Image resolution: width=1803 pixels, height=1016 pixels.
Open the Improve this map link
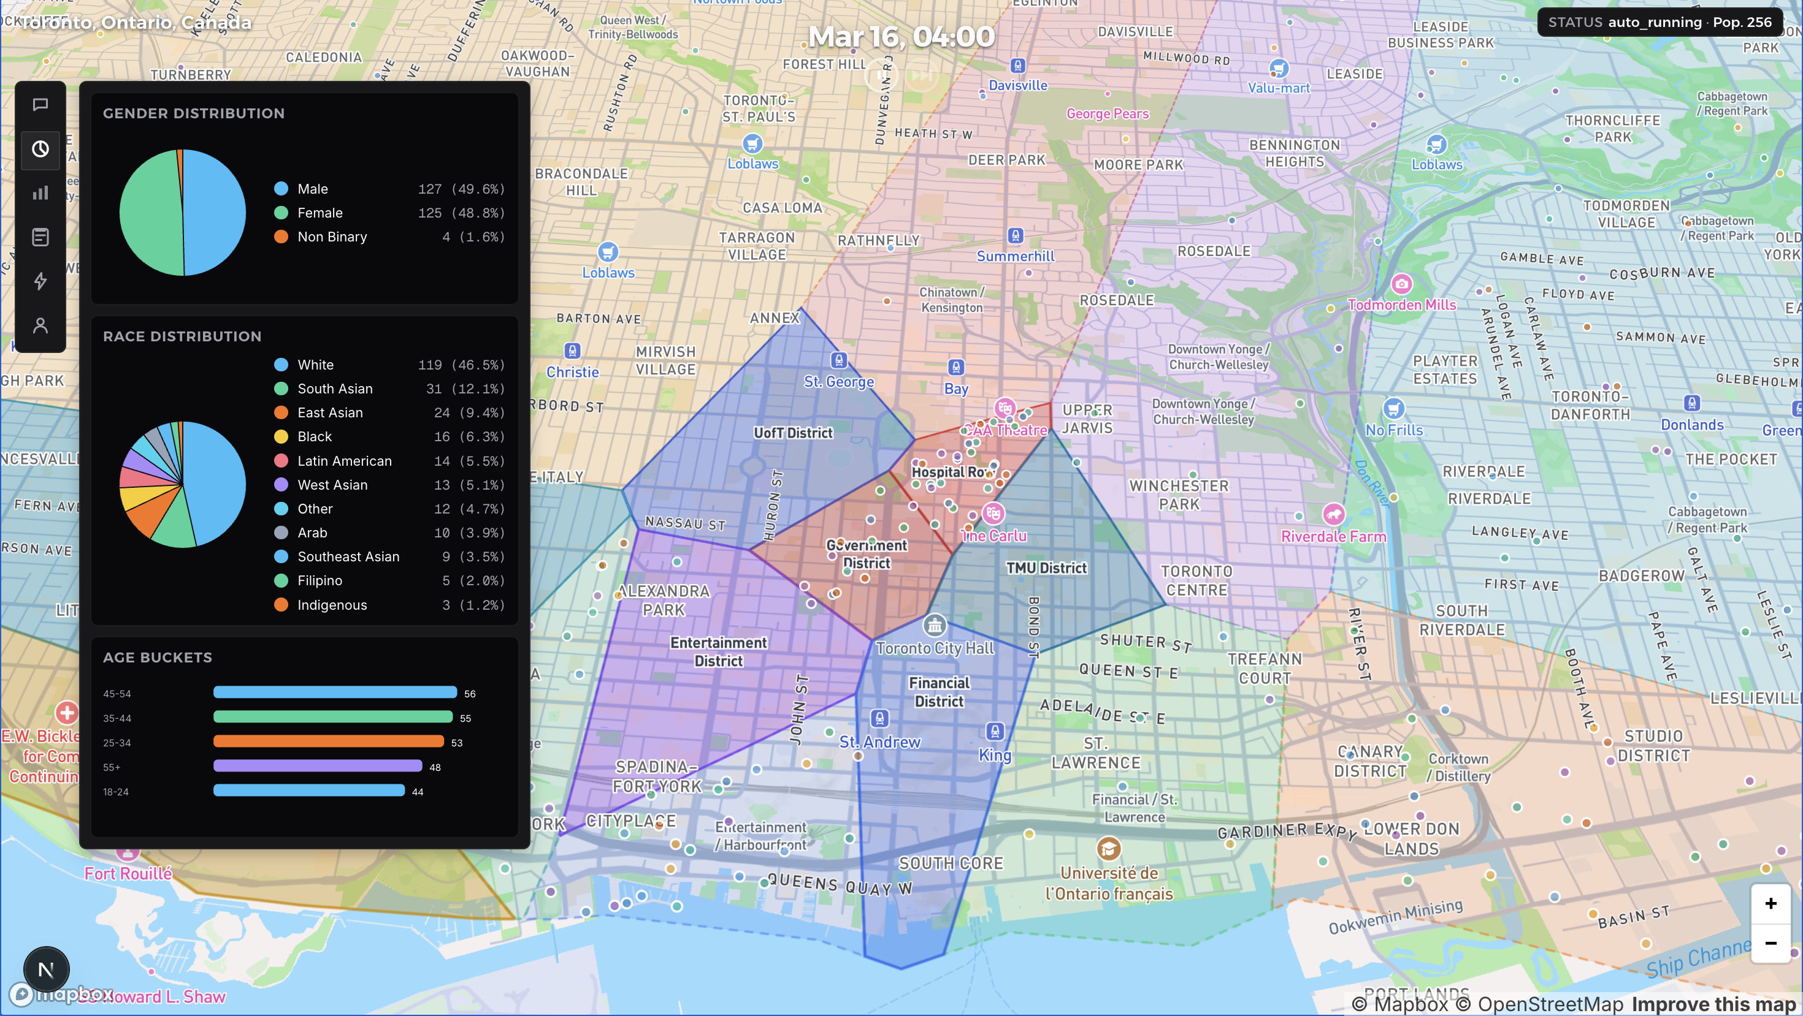1714,1004
